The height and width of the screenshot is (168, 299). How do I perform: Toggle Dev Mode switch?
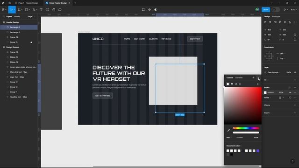pos(276,9)
